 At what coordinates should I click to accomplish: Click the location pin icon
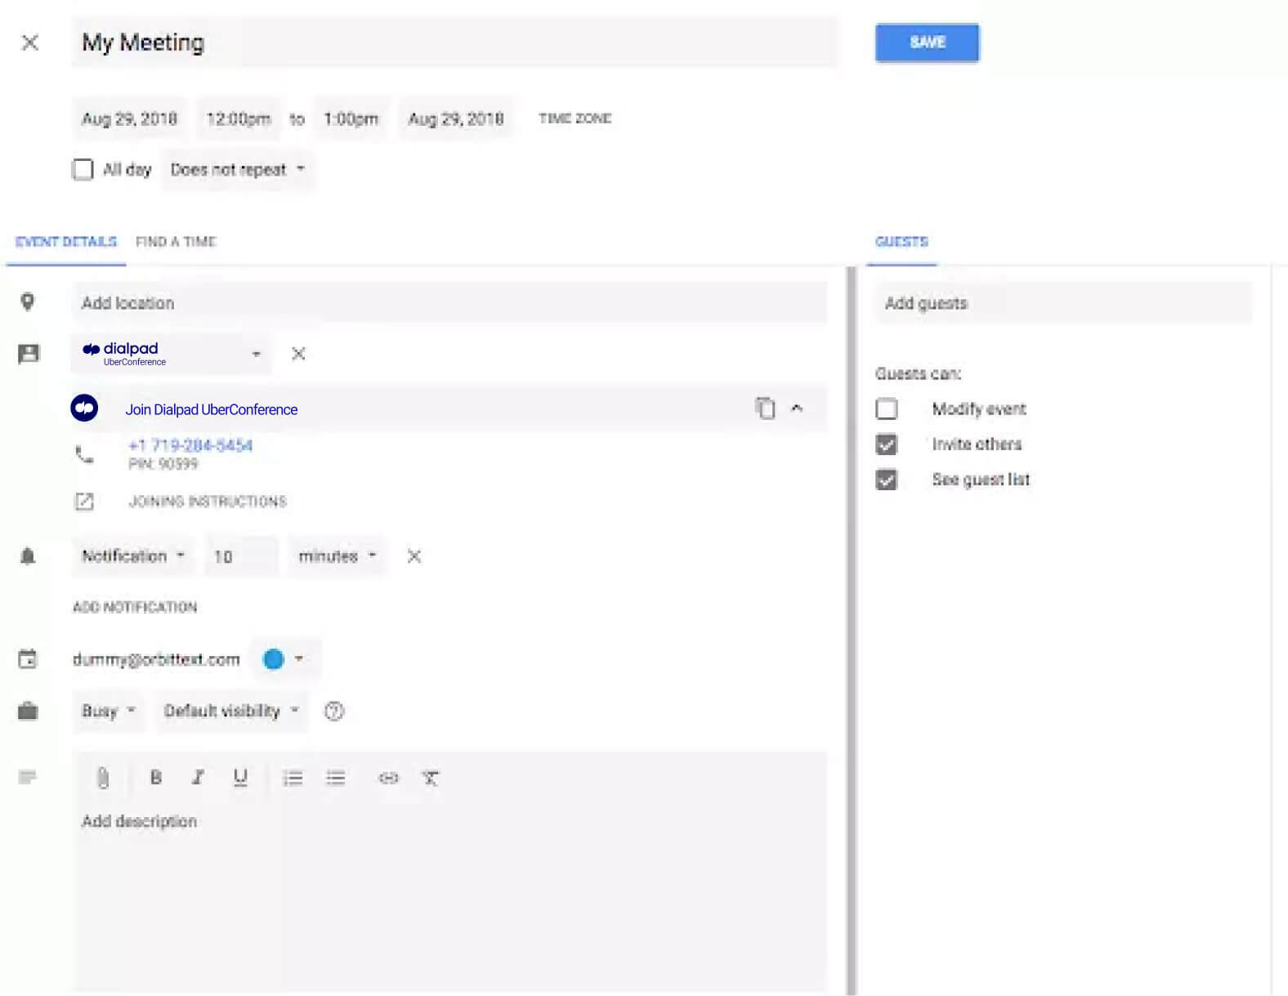[x=28, y=302]
